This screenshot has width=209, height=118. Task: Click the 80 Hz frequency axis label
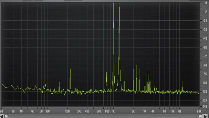[41, 111]
